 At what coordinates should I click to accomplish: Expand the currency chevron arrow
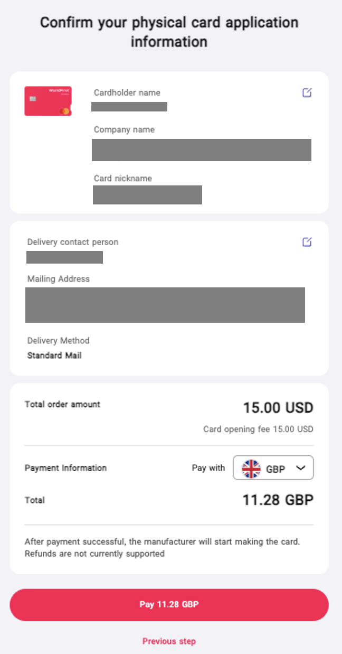click(301, 468)
